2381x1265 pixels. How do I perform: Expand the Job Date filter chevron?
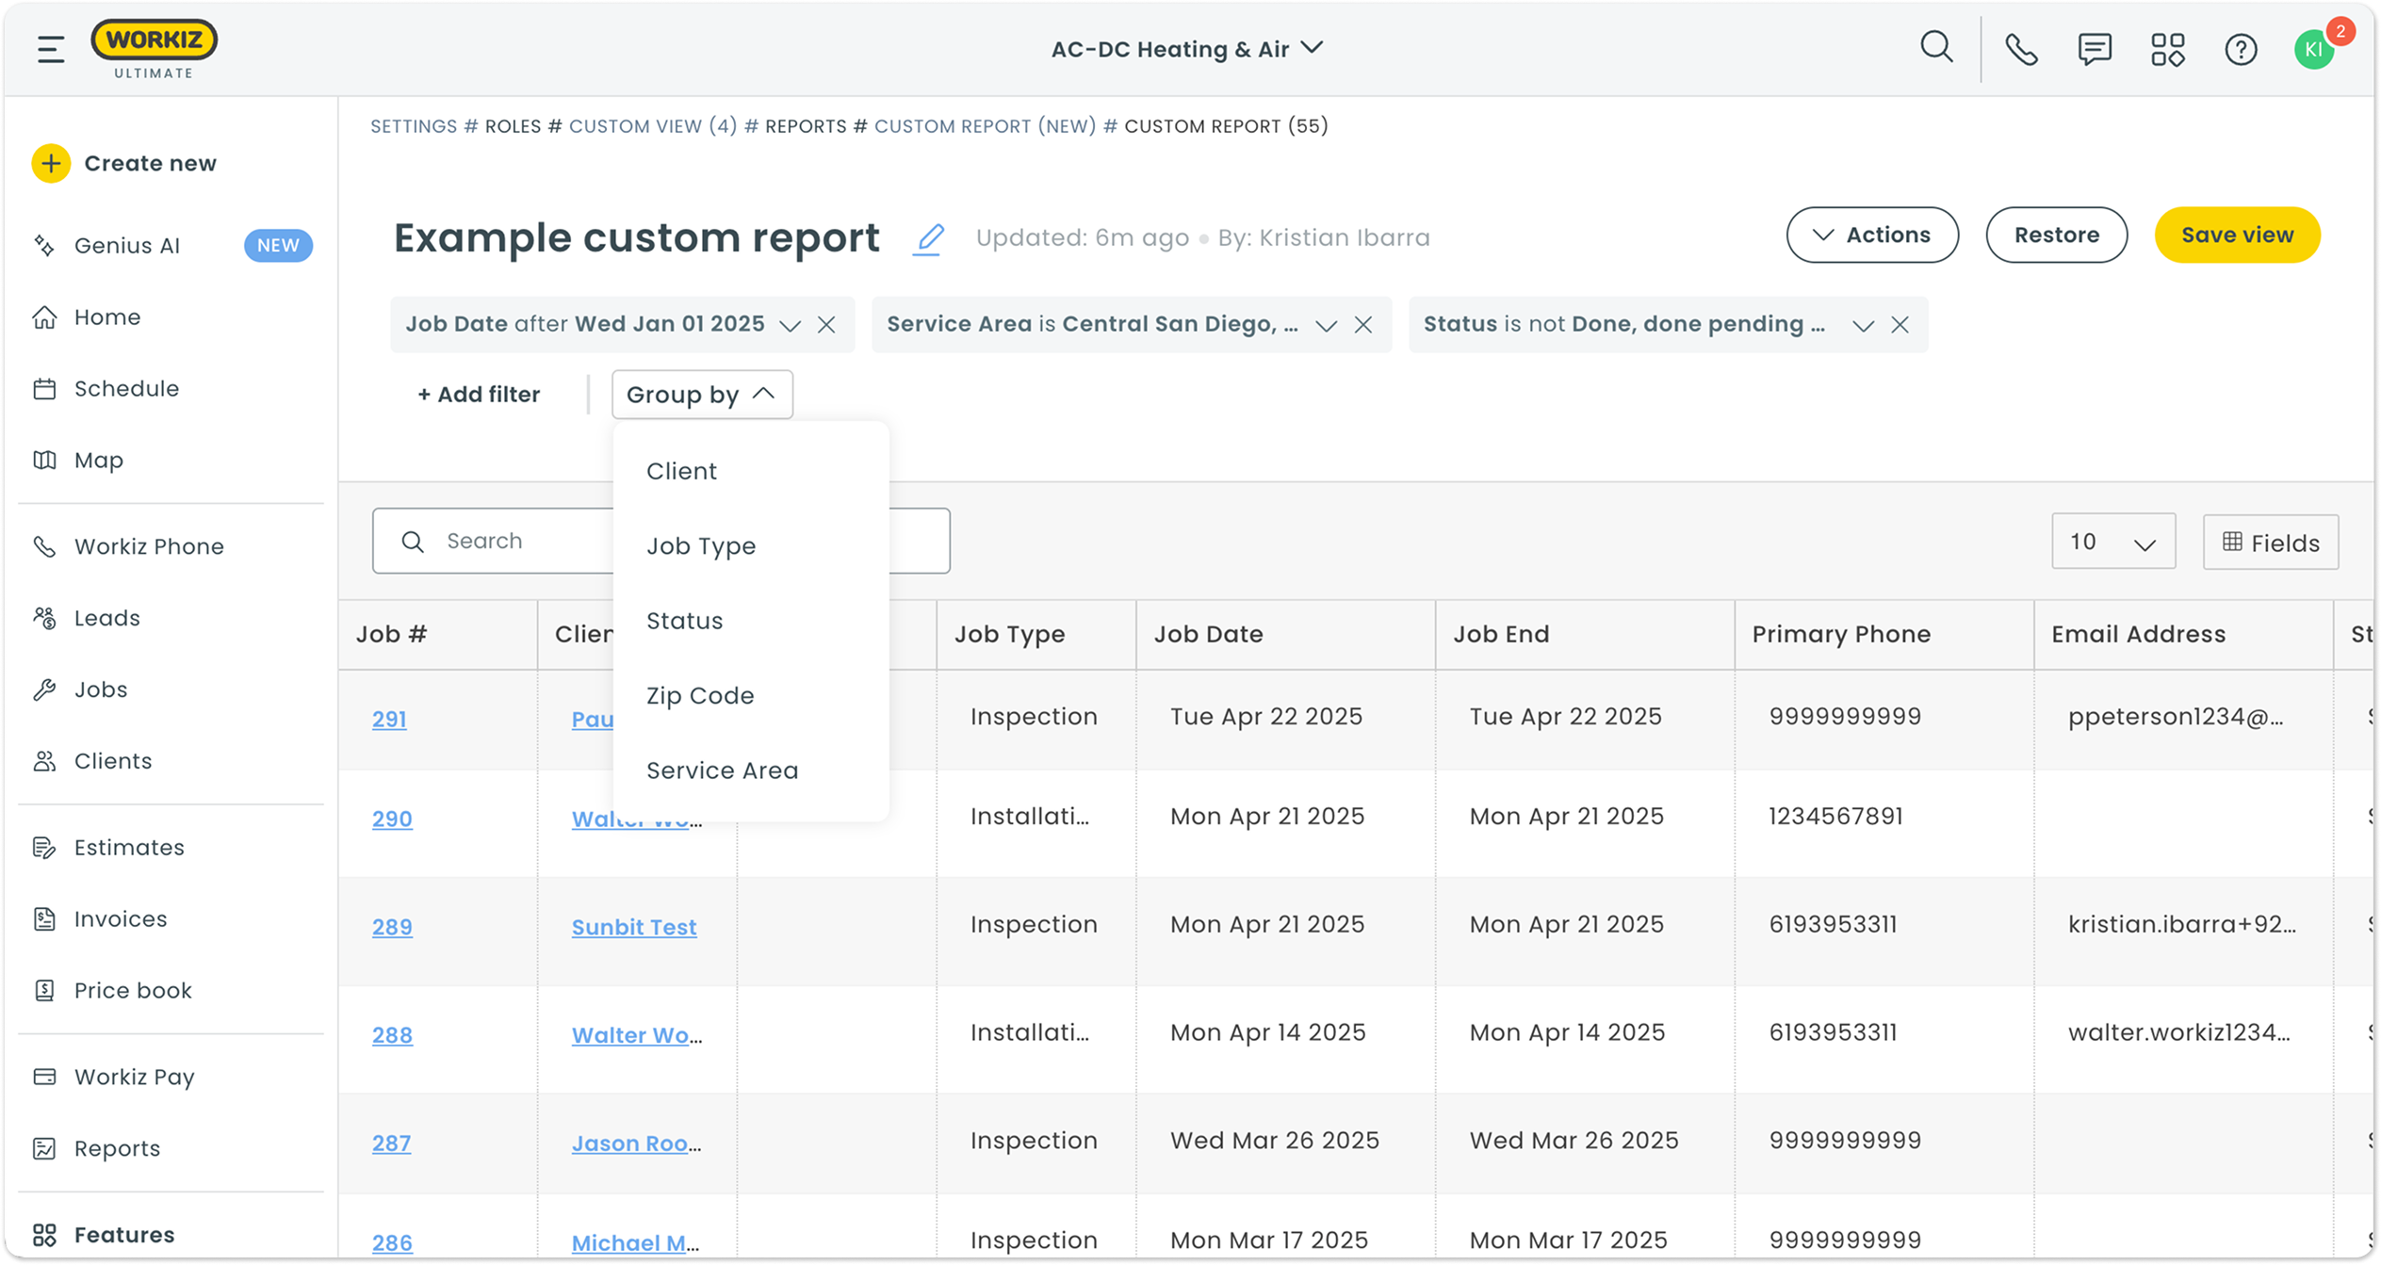tap(791, 326)
